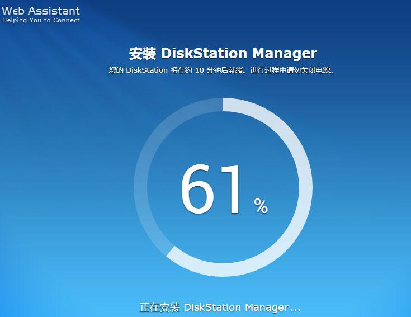Image resolution: width=411 pixels, height=317 pixels.
Task: Click the '安装 DiskStation Manager' heading
Action: coord(223,54)
